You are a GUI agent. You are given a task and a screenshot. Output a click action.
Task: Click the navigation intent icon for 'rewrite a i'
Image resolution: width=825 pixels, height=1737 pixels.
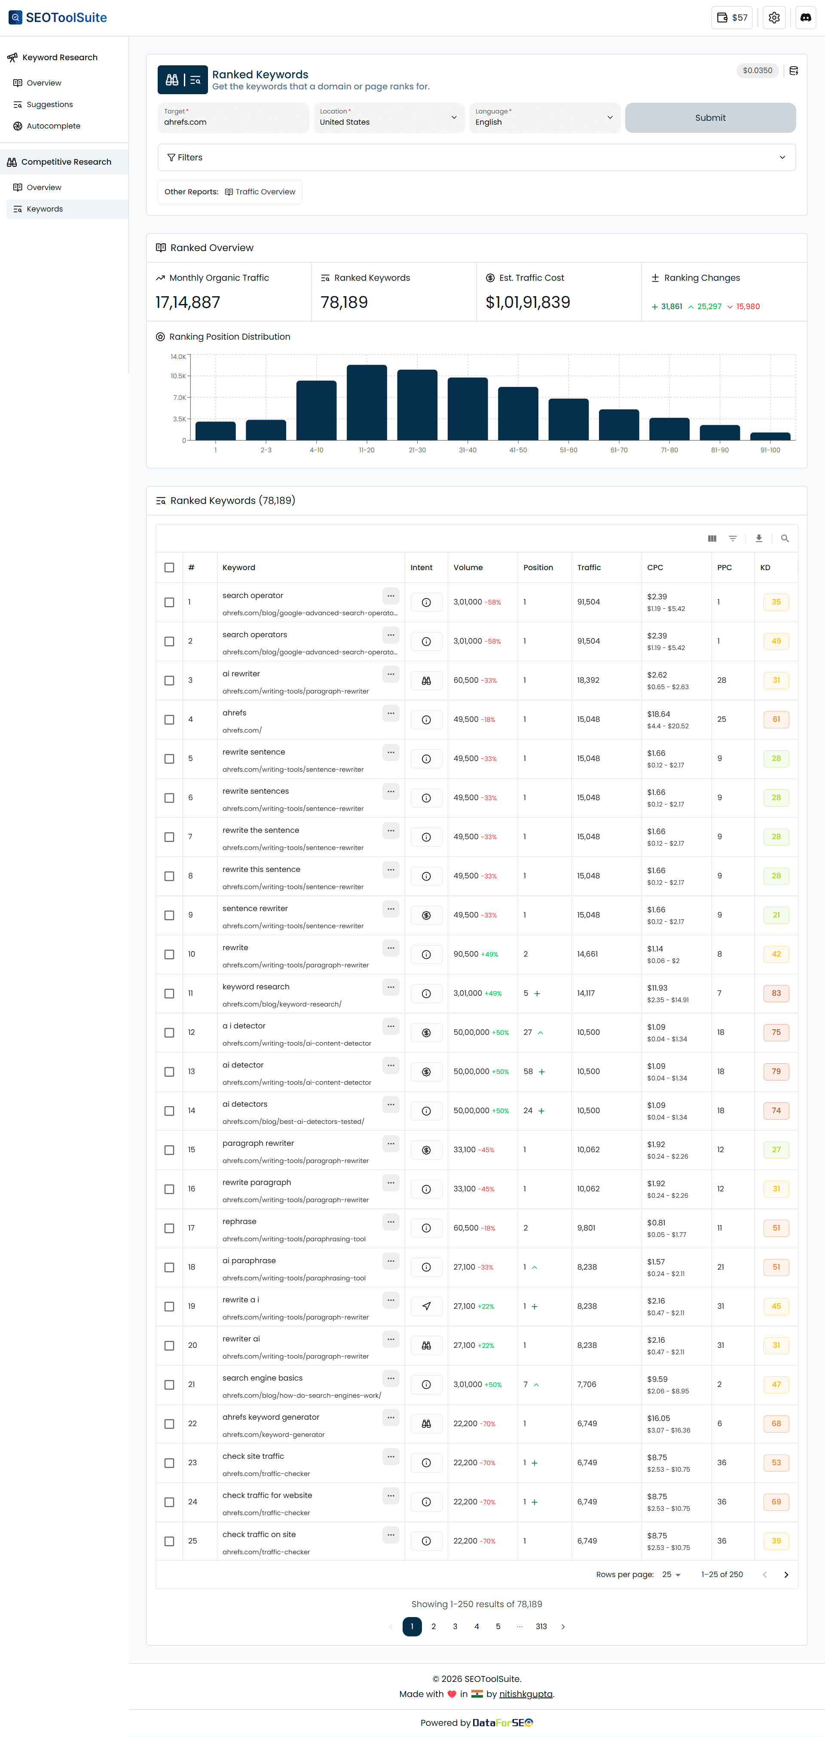[x=426, y=1306]
